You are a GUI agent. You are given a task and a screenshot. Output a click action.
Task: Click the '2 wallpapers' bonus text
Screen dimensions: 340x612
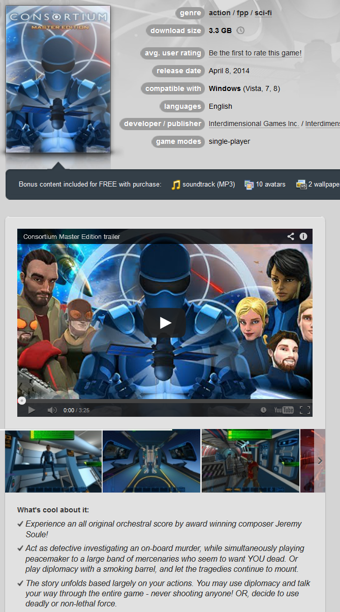coord(324,185)
